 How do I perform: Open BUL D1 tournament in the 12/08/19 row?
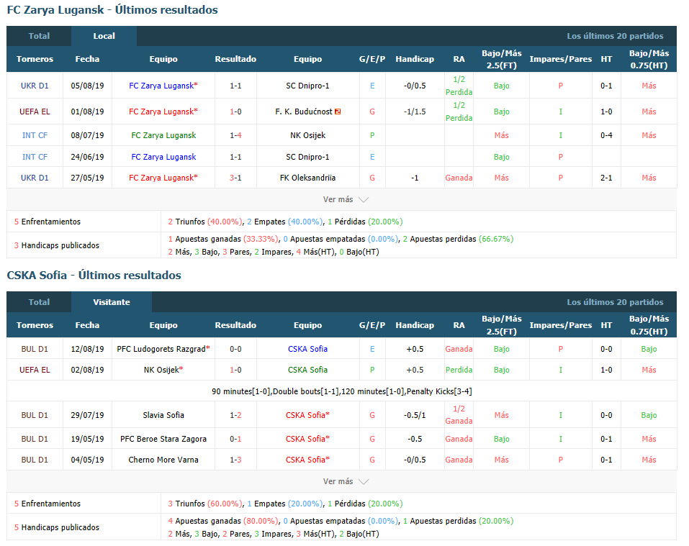point(35,349)
